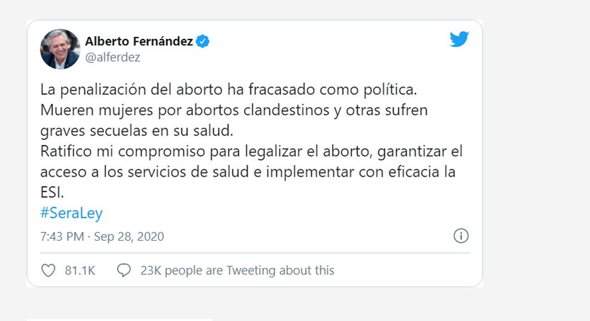Click the blue verified badge
Viewport: 590px width, 321px height.
click(203, 41)
